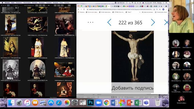Select the white-robed monk thumbnail on the right

pyautogui.click(x=64, y=47)
